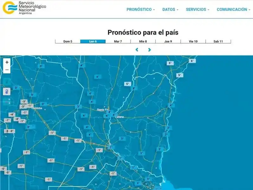The width and height of the screenshot is (253, 190).
Task: Click the 'Pronóstico para el país' heading
Action: pyautogui.click(x=143, y=32)
